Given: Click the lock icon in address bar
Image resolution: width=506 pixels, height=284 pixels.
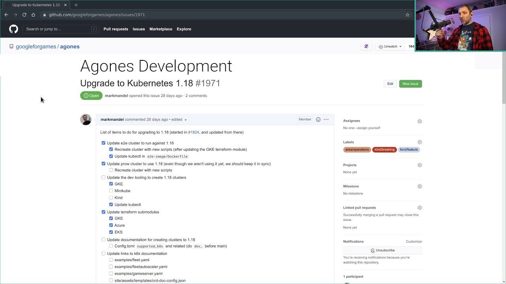Looking at the screenshot, I should tap(45, 15).
